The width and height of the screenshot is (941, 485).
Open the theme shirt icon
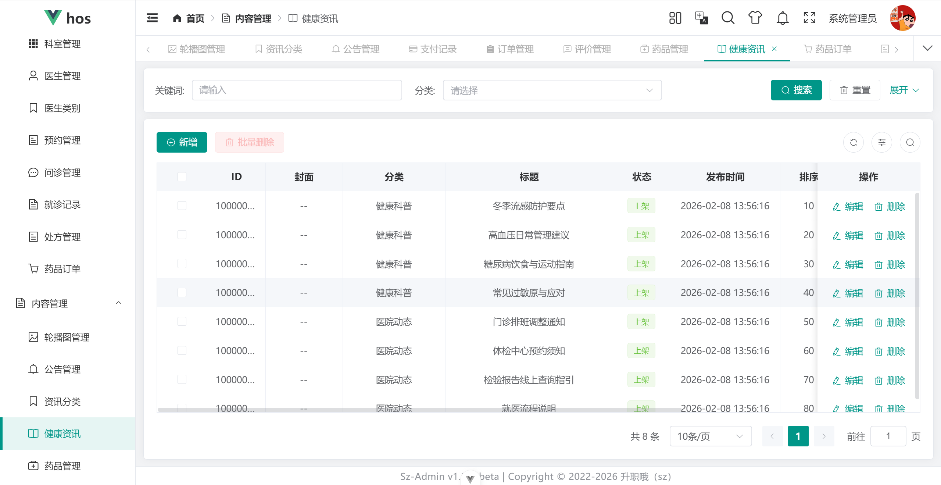[x=755, y=18]
